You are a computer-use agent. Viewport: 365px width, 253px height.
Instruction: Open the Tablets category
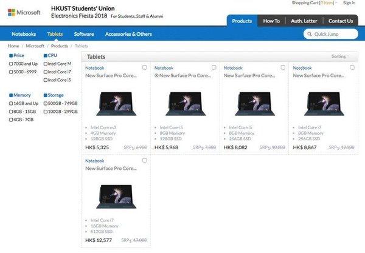[x=55, y=34]
